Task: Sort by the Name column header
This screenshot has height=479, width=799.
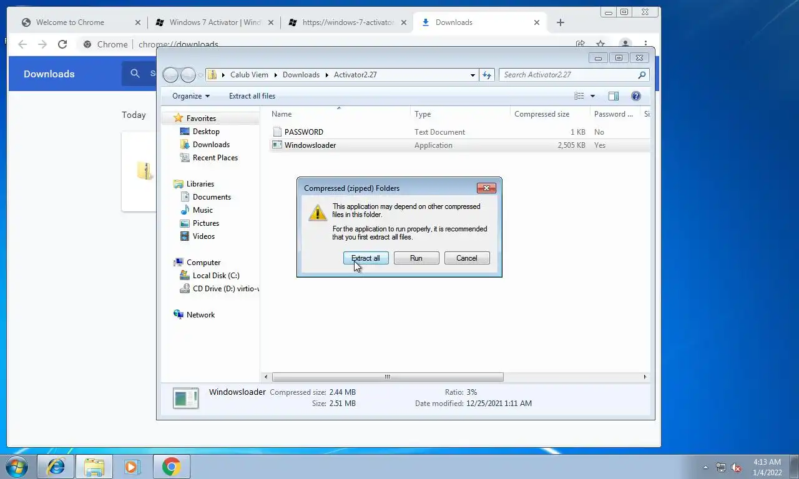Action: [282, 114]
